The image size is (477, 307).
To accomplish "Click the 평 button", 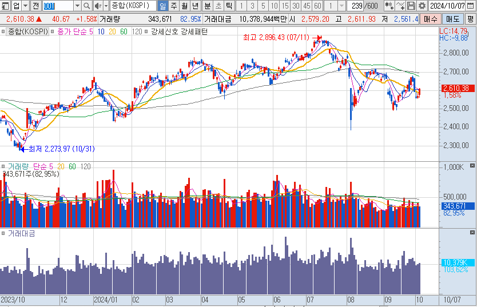I will click(470, 19).
